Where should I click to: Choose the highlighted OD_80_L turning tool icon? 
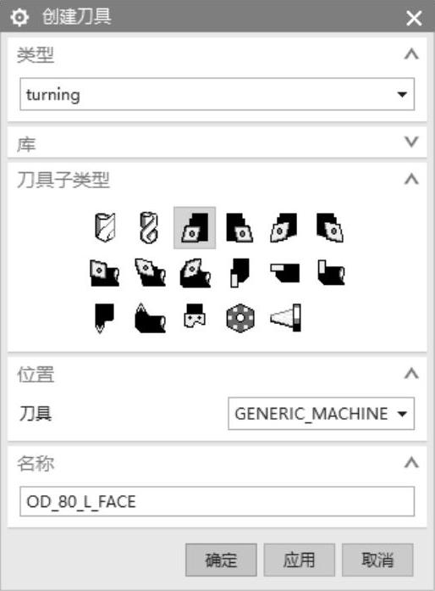point(195,227)
